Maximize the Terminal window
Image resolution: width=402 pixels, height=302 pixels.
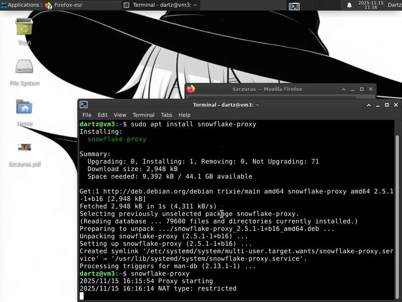[387, 105]
